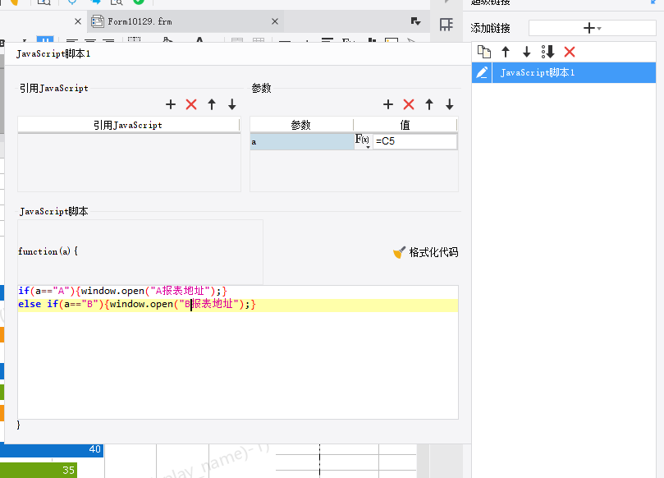Delete the selected parameter
The image size is (664, 478).
(x=409, y=104)
